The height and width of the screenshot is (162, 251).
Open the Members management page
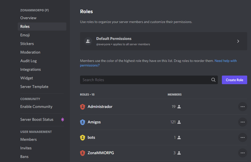[28, 140]
